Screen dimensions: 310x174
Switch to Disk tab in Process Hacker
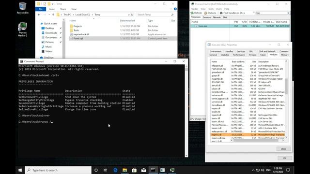tap(225, 17)
